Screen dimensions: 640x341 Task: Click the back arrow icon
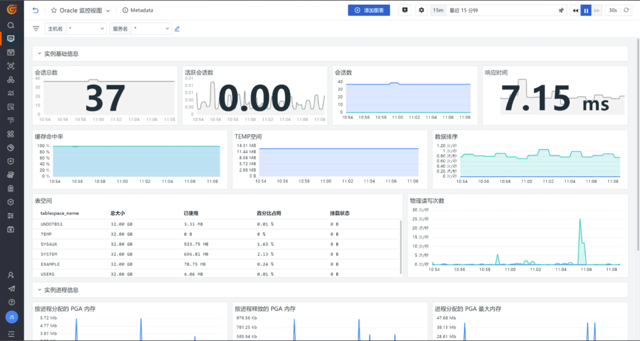[35, 10]
